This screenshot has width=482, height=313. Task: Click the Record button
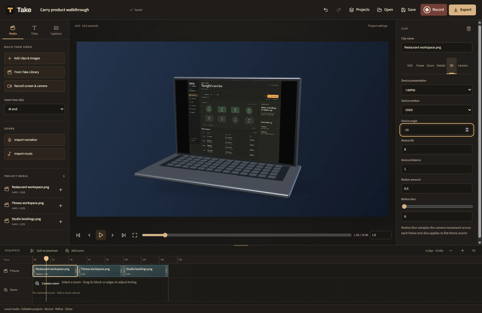433,10
